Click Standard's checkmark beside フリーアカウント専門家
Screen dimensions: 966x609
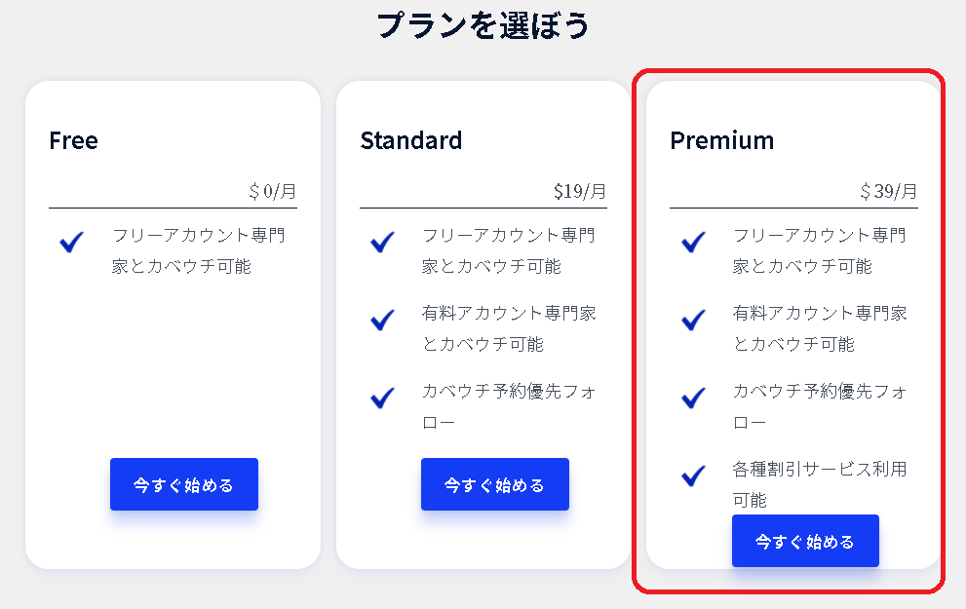pyautogui.click(x=383, y=242)
